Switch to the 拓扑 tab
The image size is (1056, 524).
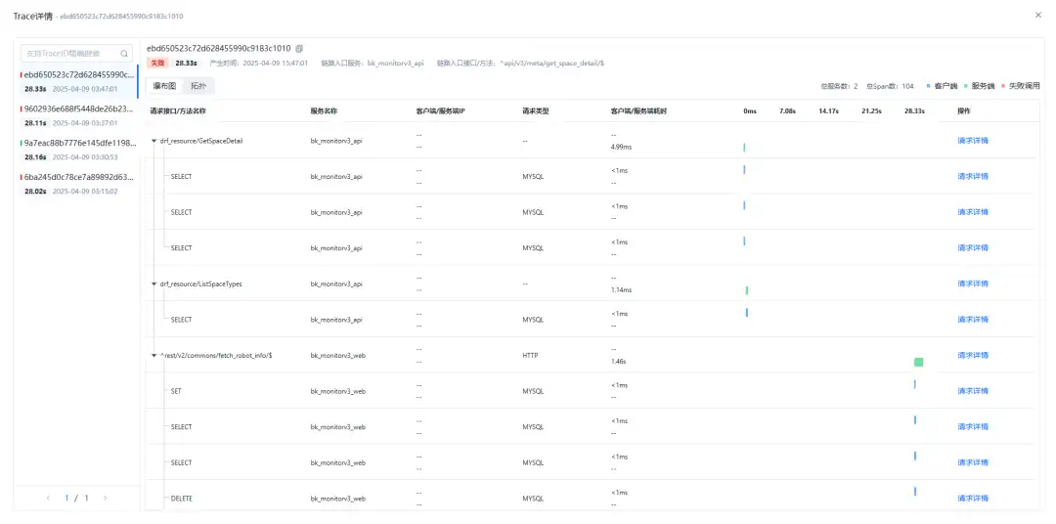[198, 86]
